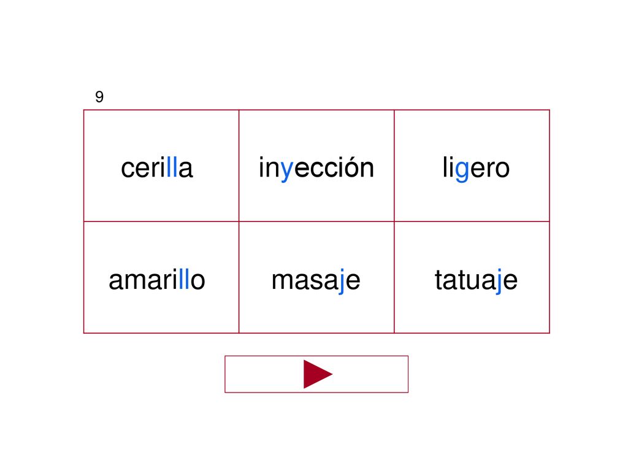Tap the blue "g" in ligero
The image size is (628, 471).
(x=462, y=170)
